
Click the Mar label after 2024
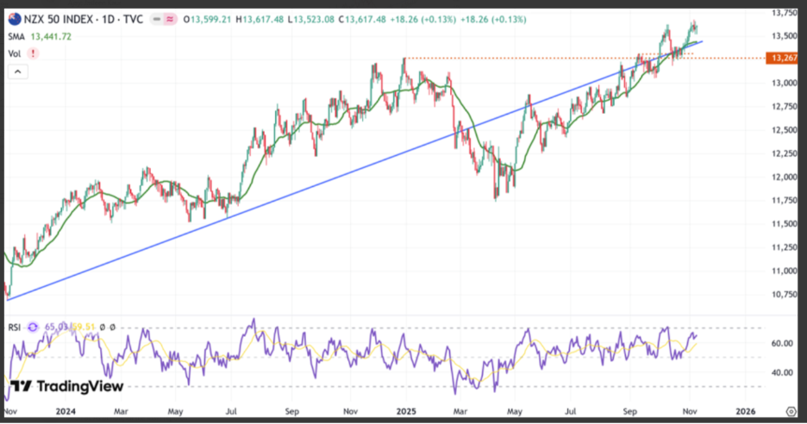tap(121, 412)
